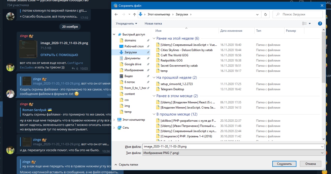The image size is (331, 174).
Task: Select the img folder in the sidebar
Action: click(127, 106)
